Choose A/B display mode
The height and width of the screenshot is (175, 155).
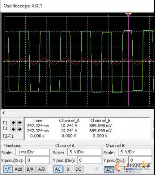pos(41,169)
